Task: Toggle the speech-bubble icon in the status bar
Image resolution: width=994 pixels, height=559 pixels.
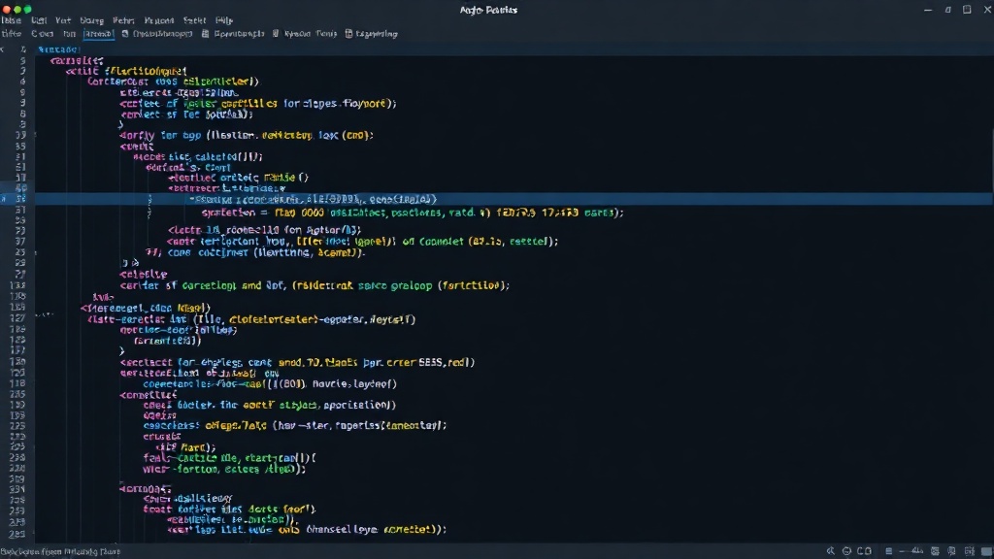Action: click(951, 551)
